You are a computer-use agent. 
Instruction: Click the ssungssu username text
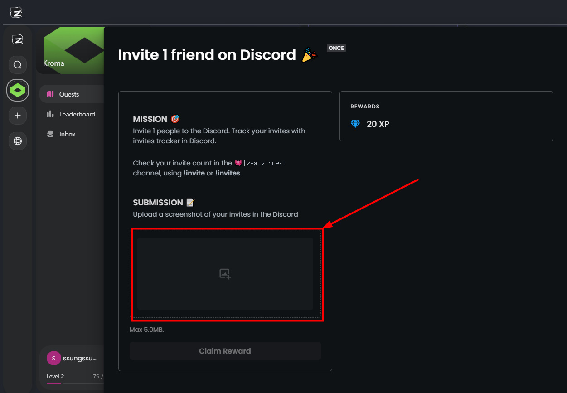coord(80,358)
